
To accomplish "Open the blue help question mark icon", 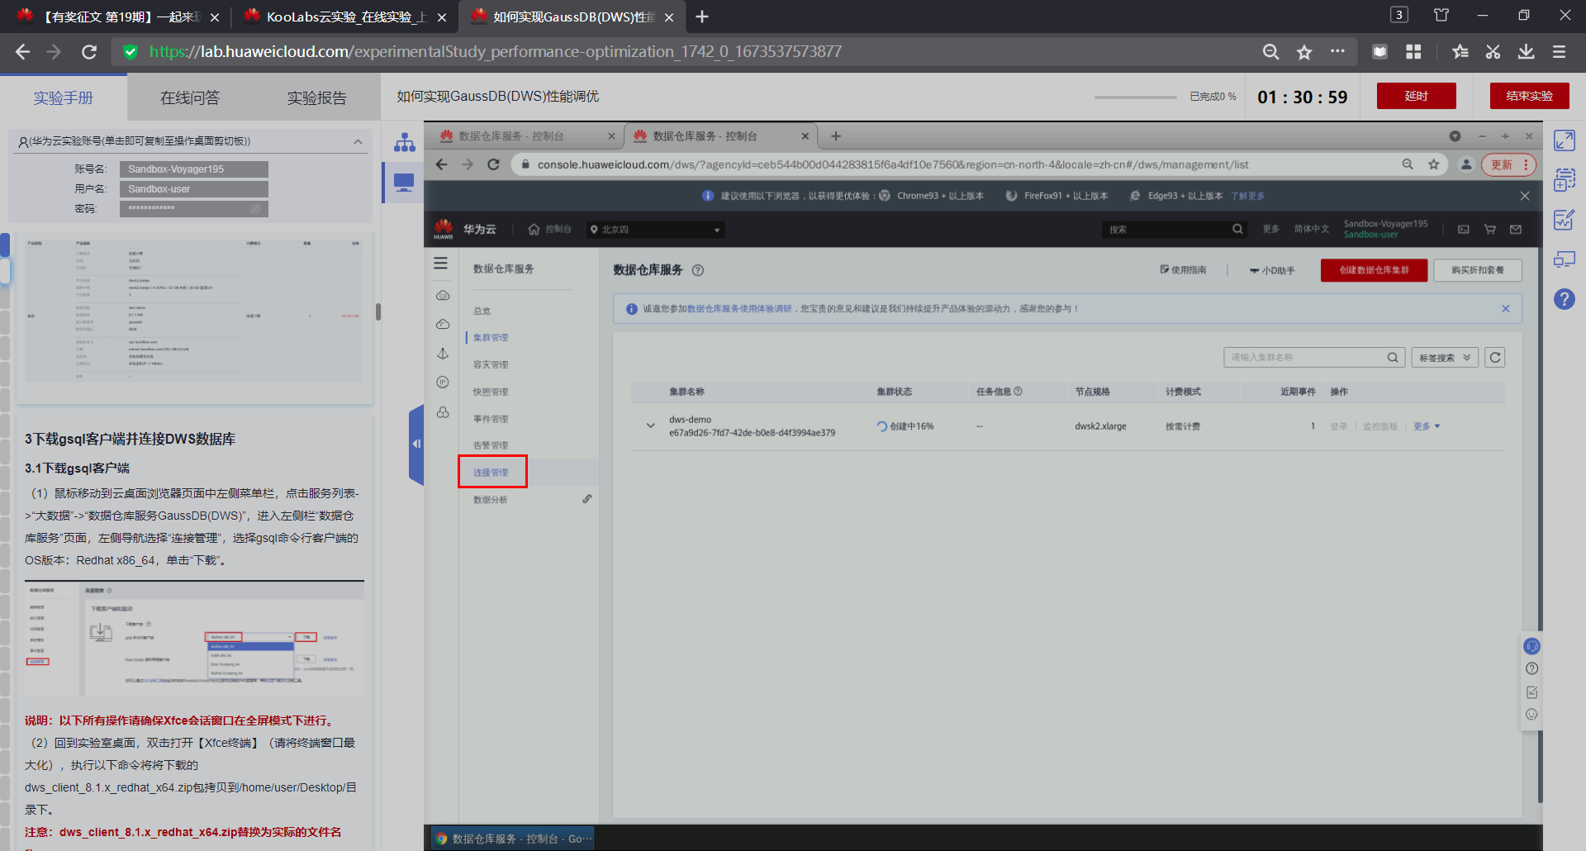I will click(x=1565, y=299).
